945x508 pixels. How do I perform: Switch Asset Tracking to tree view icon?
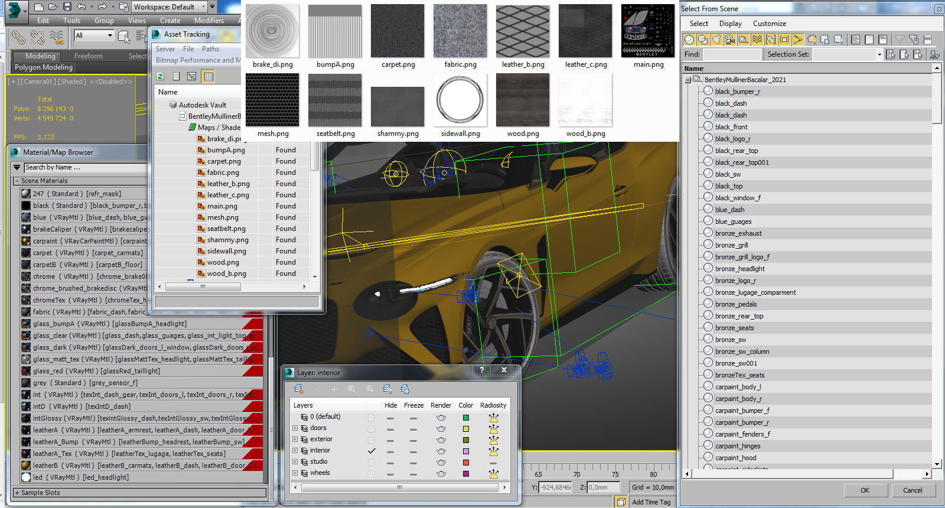[191, 76]
